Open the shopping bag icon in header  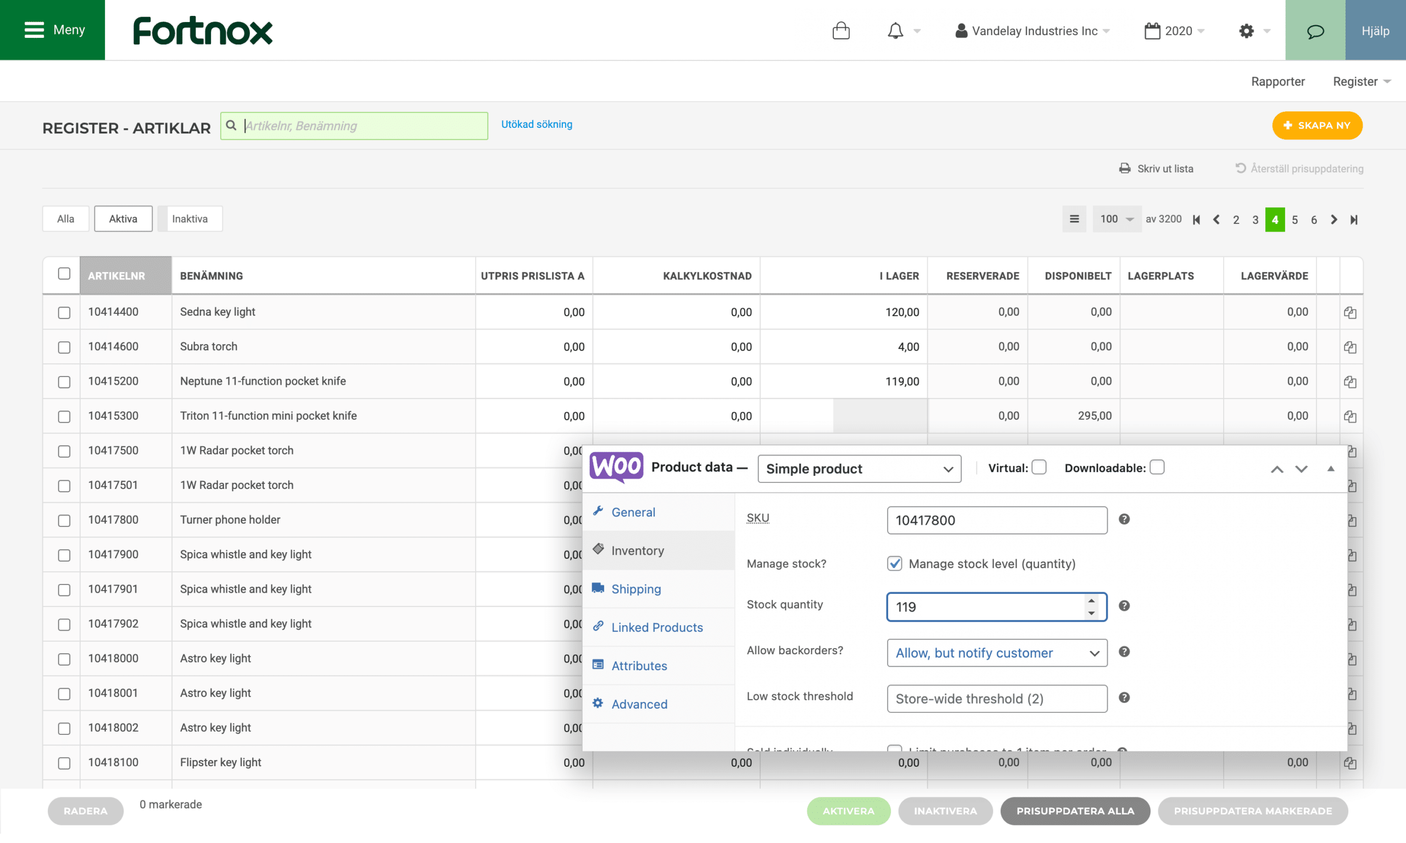pos(840,31)
